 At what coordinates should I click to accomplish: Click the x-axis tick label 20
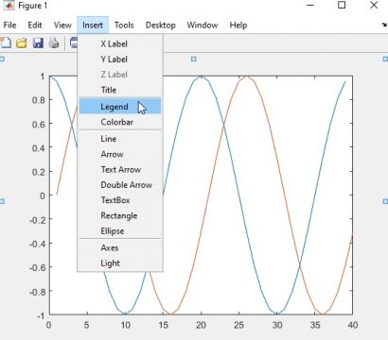click(201, 325)
